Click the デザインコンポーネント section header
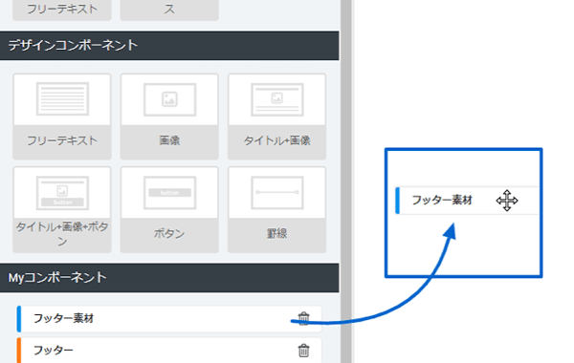 (169, 46)
